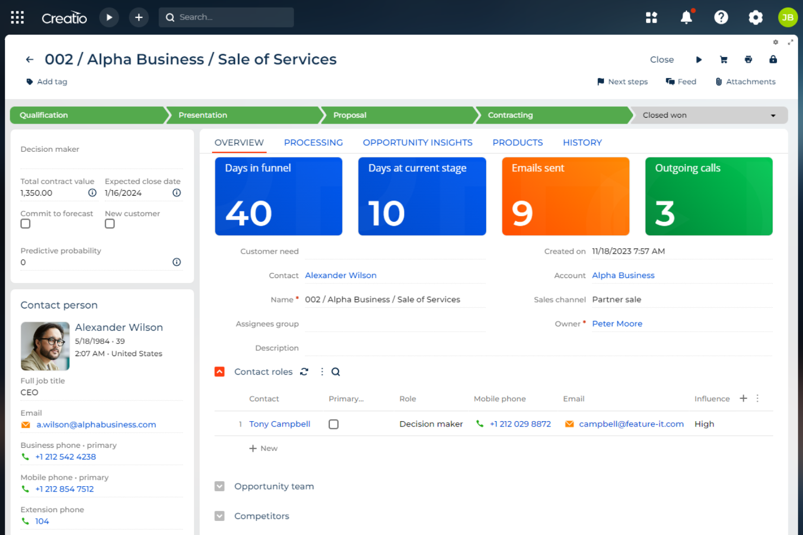The width and height of the screenshot is (803, 535).
Task: Open the Products tab
Action: coord(517,143)
